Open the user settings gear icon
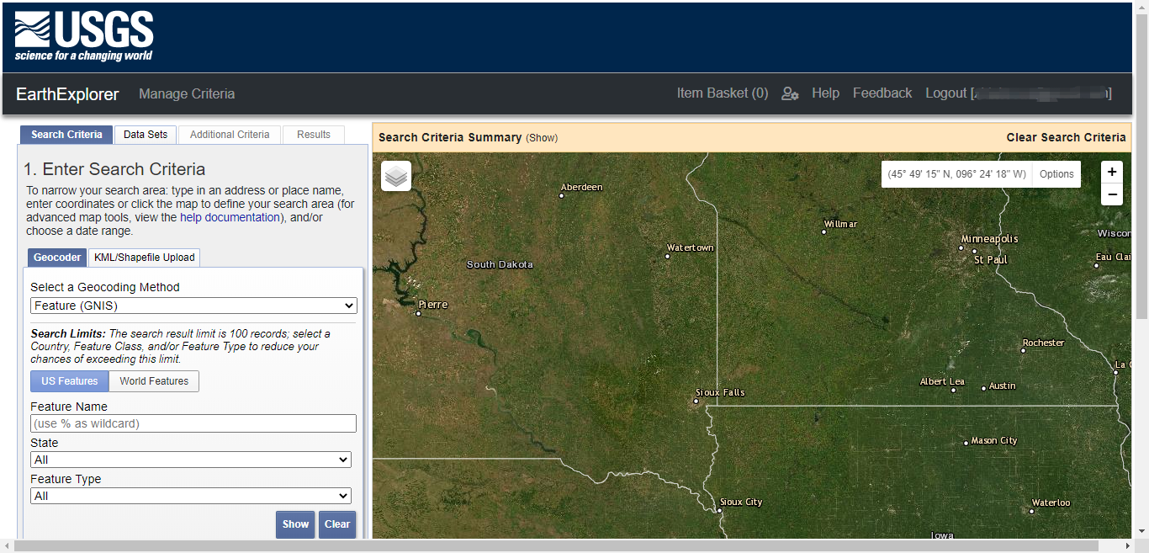 point(790,93)
